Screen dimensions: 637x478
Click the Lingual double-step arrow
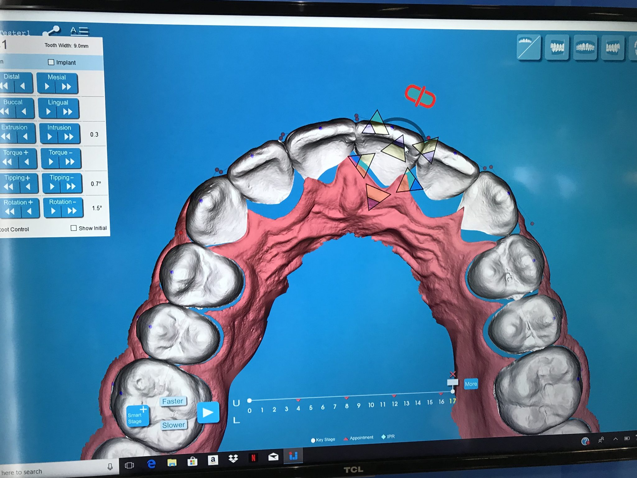click(67, 112)
